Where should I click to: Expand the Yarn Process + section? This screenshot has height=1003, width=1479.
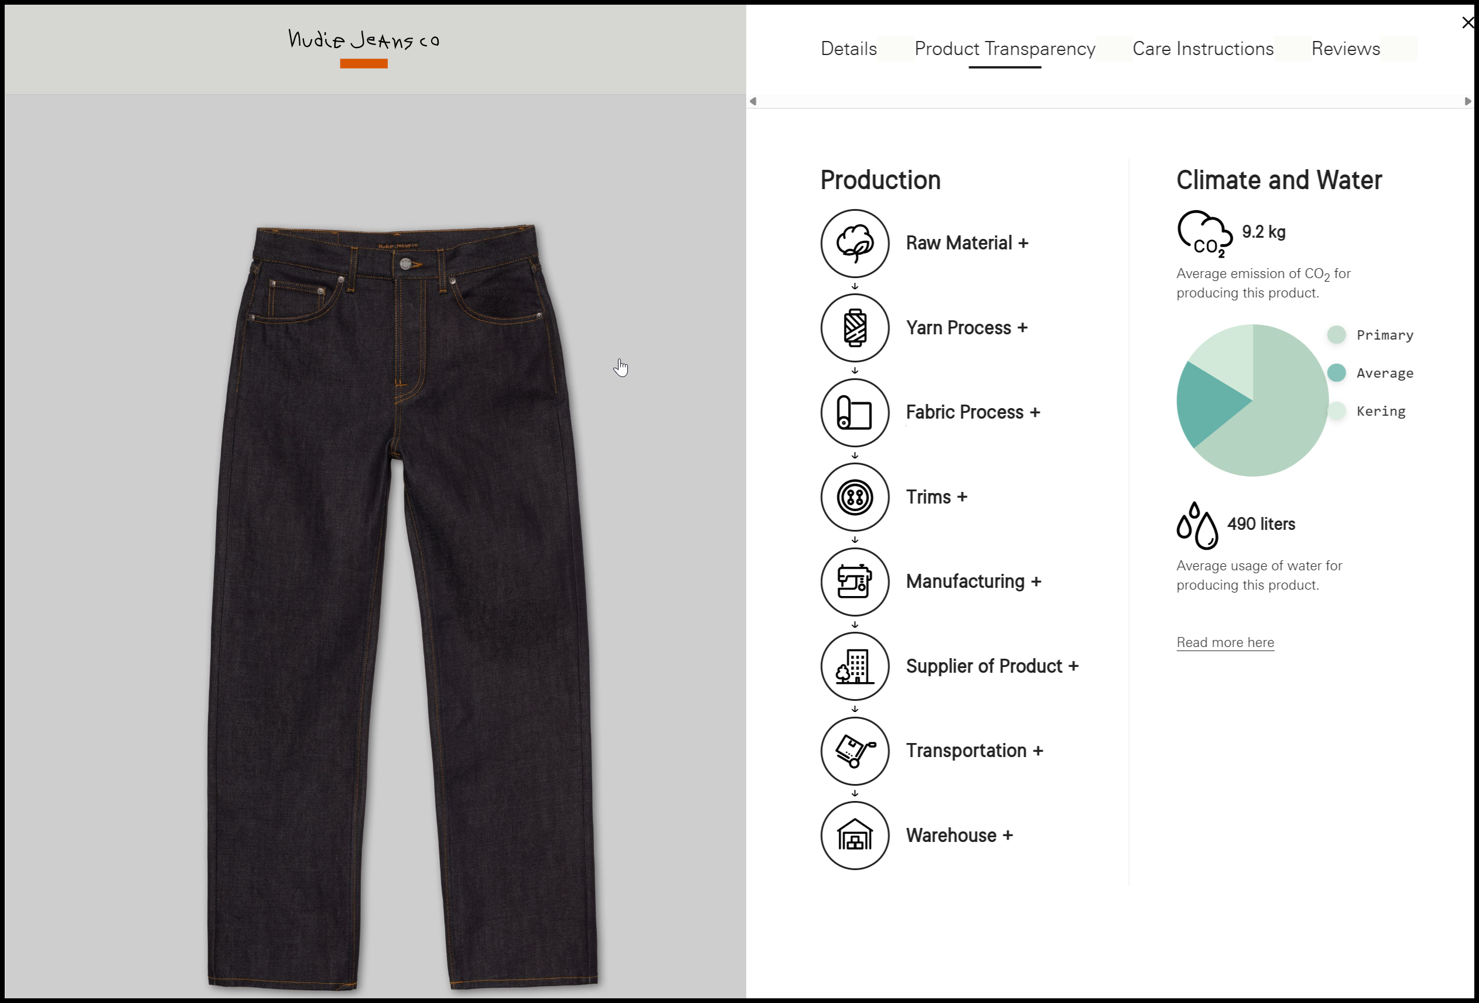[x=966, y=327]
